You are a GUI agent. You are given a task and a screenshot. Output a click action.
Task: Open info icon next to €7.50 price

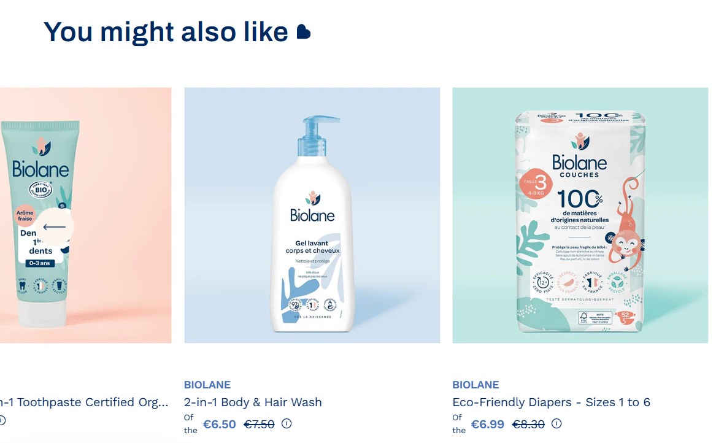point(287,423)
